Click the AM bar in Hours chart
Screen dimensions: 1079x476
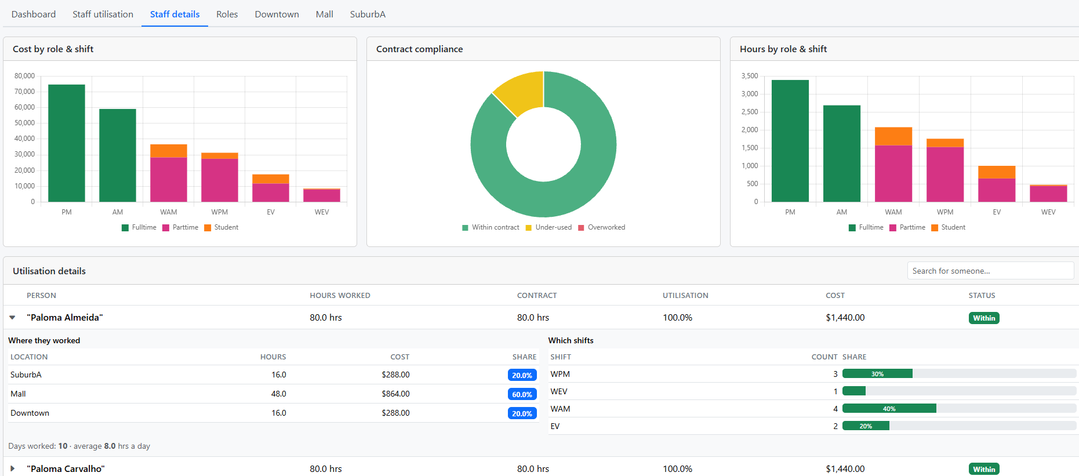tap(842, 154)
